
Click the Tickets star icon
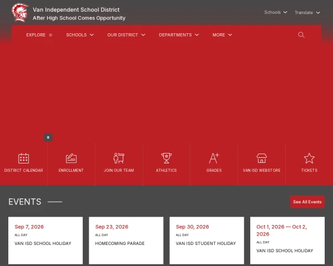point(309,158)
